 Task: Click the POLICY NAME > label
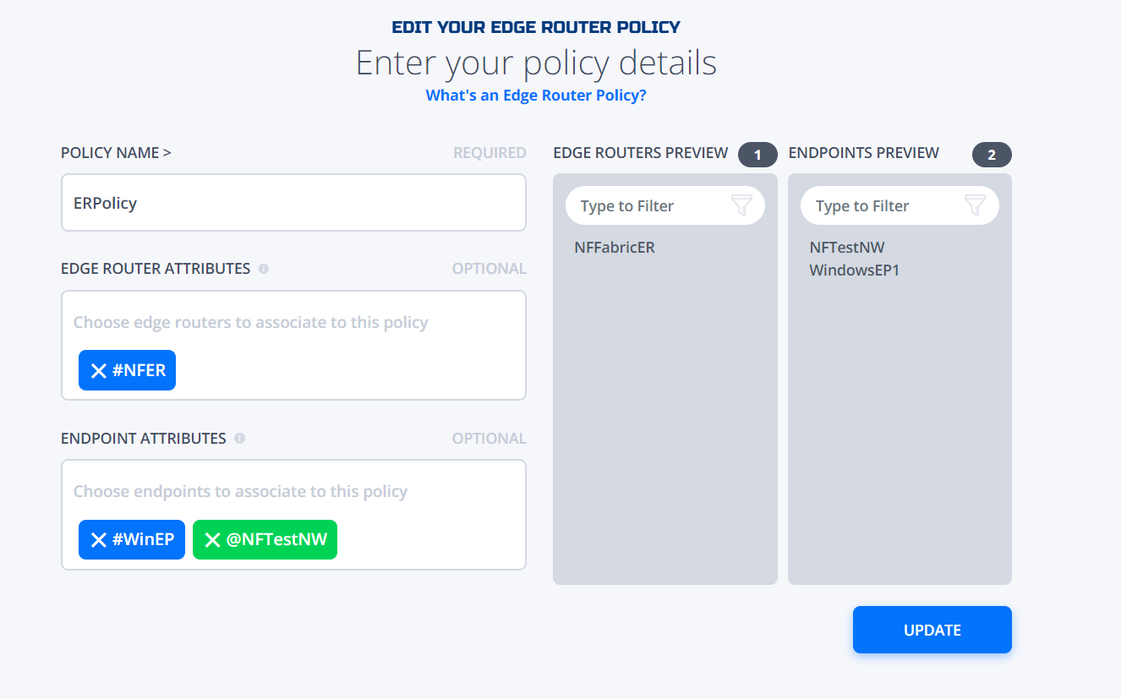click(x=116, y=153)
